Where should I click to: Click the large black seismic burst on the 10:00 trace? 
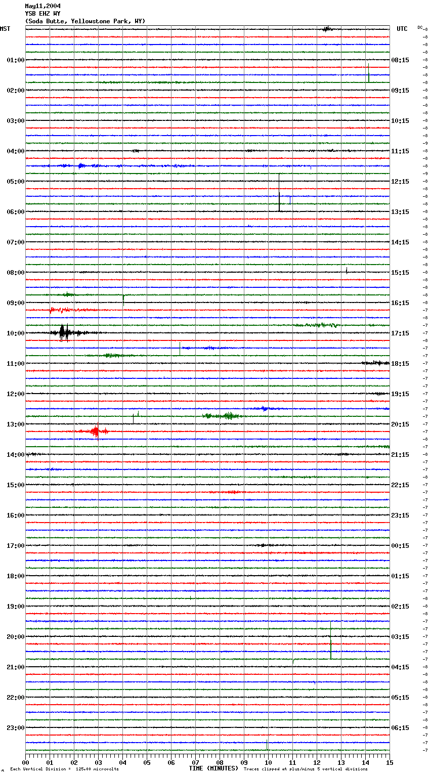tap(64, 332)
